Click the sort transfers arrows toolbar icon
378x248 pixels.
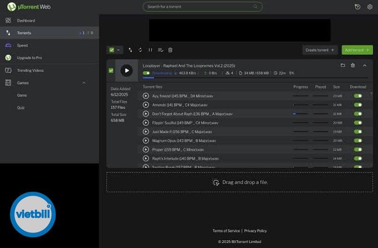(130, 50)
